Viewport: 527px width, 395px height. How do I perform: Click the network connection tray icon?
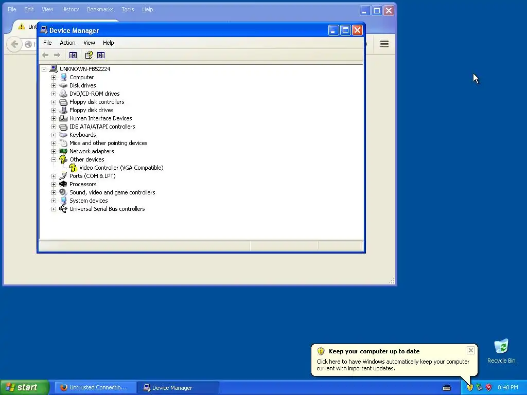479,388
